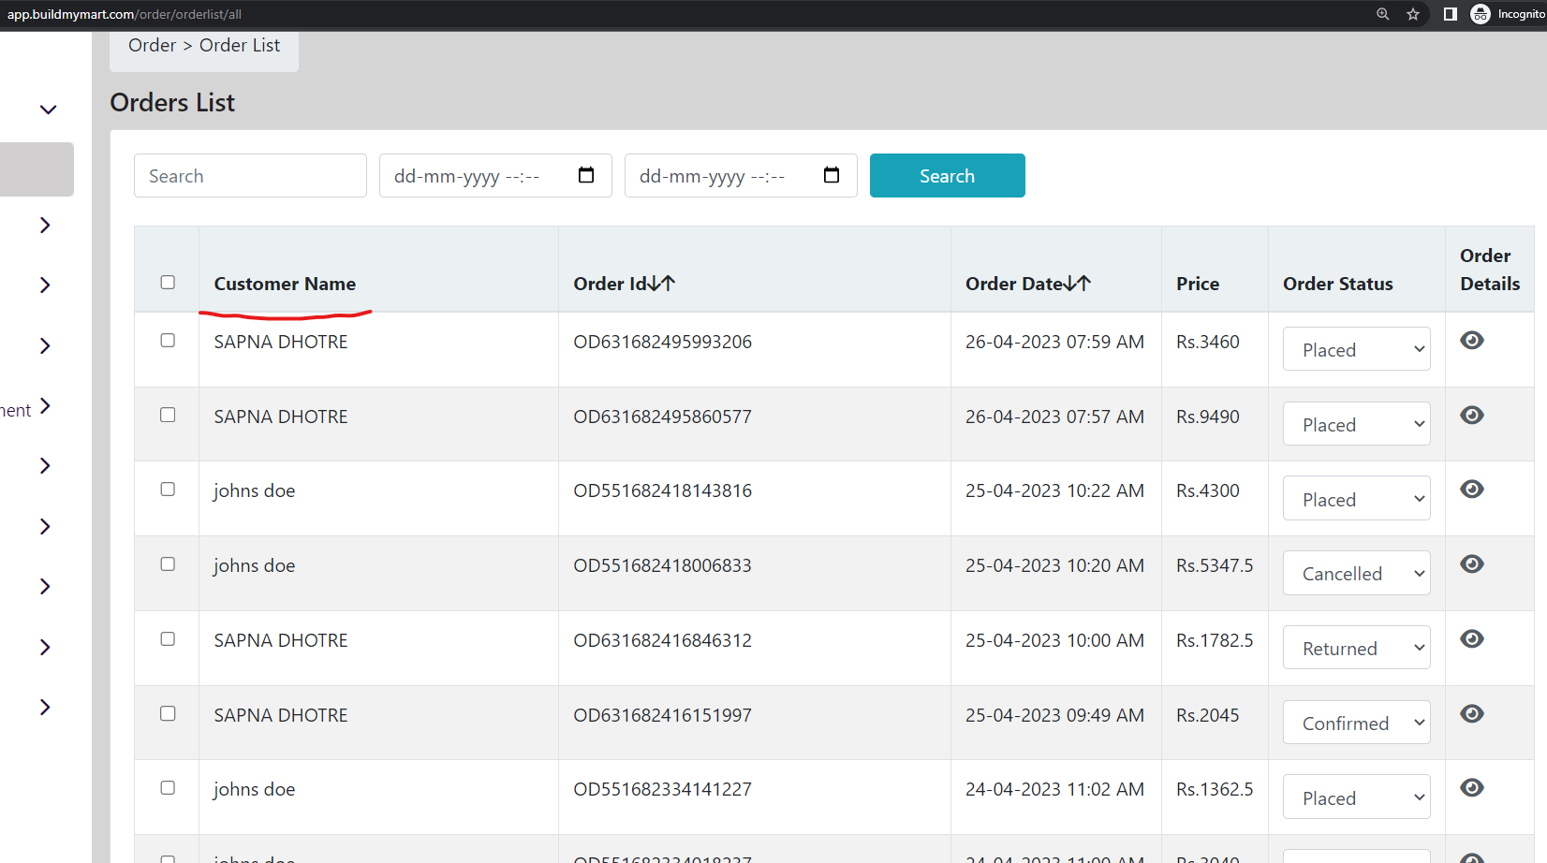
Task: Focus the Search text field
Action: coord(250,175)
